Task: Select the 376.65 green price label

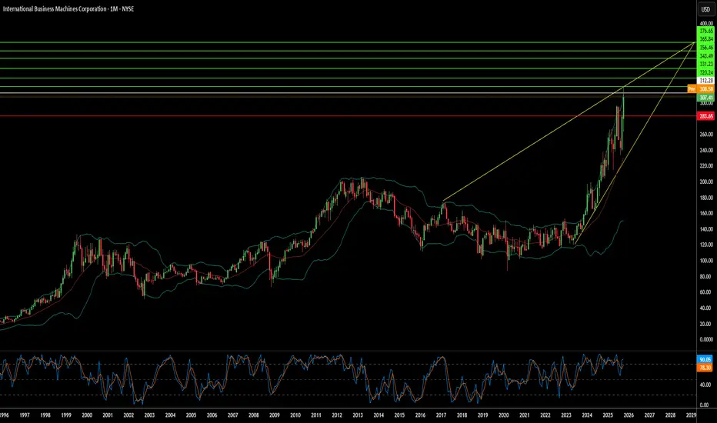Action: click(705, 32)
